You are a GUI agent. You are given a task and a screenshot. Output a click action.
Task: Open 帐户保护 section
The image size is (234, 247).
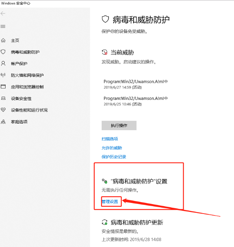19,64
